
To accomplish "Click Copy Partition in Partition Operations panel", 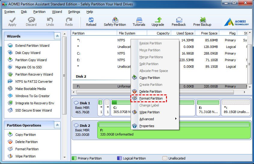I will coord(26,135).
